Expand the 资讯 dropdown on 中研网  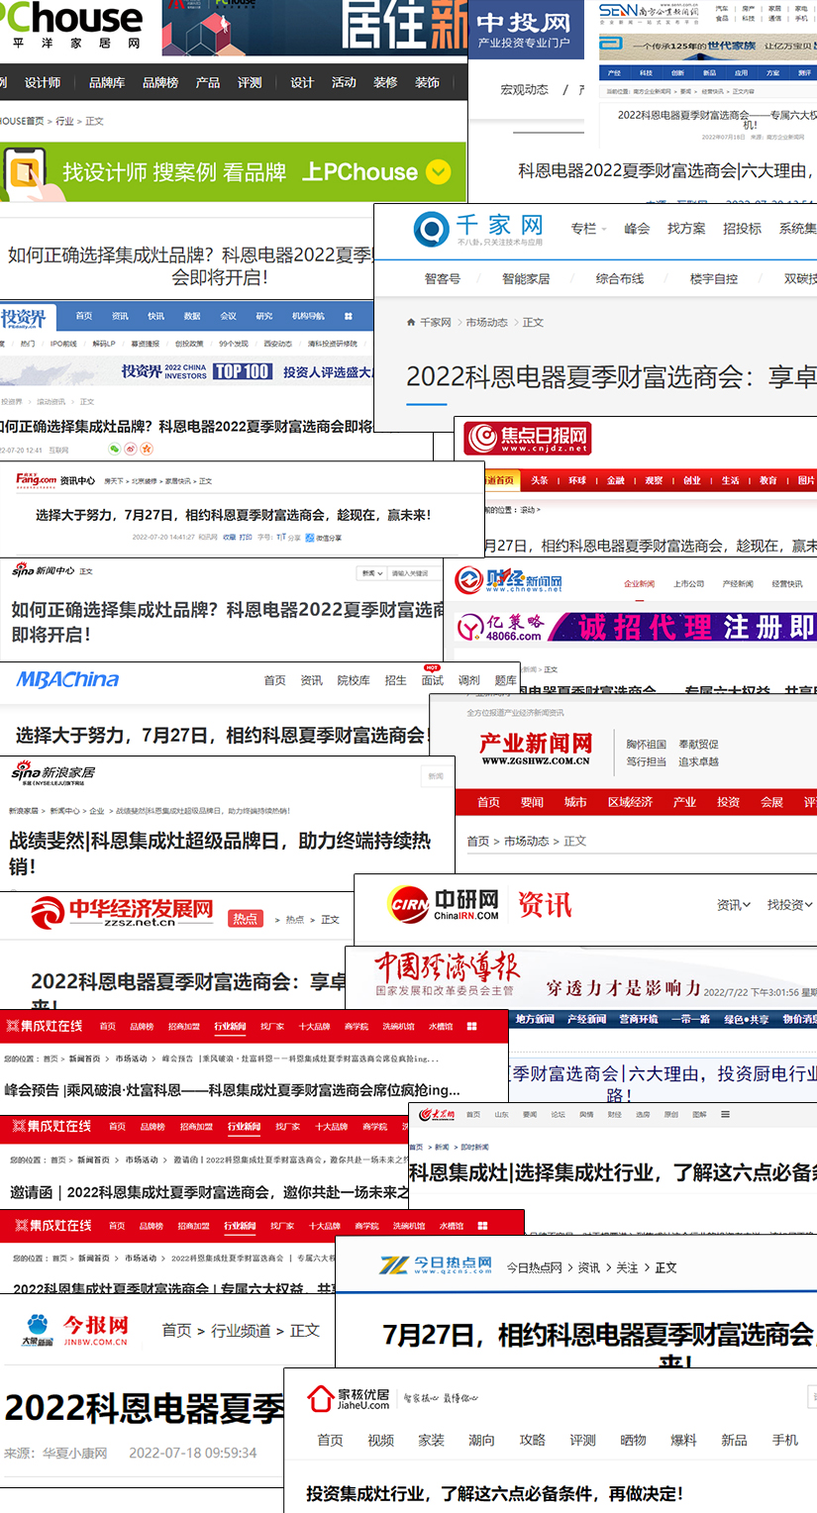[734, 905]
